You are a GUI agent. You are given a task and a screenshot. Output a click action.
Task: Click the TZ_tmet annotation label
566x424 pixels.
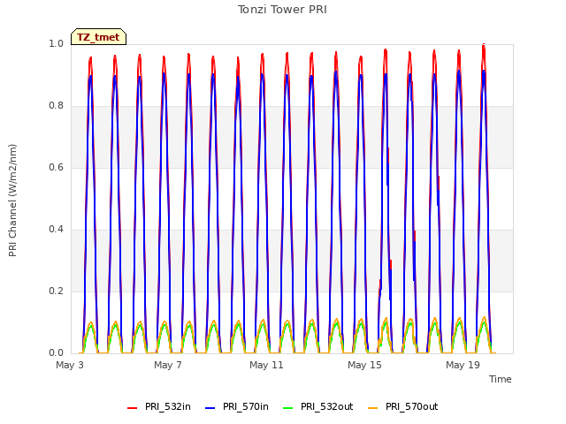point(98,37)
